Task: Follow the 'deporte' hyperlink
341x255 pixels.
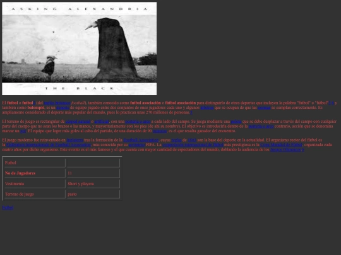Action: (63, 108)
